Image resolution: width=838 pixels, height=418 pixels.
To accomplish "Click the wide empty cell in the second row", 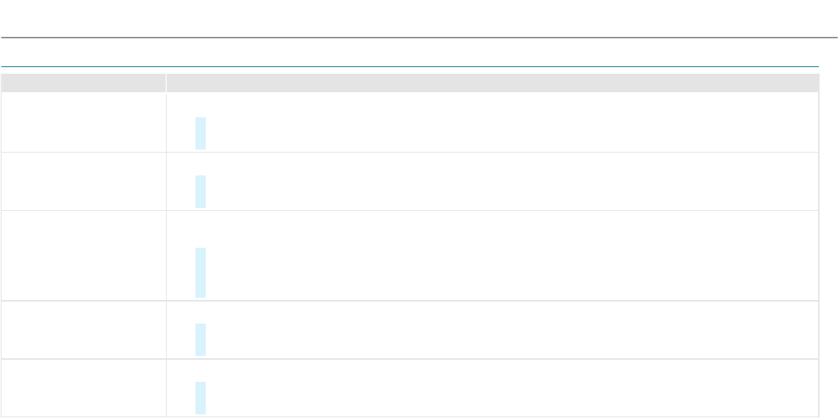I will click(509, 181).
